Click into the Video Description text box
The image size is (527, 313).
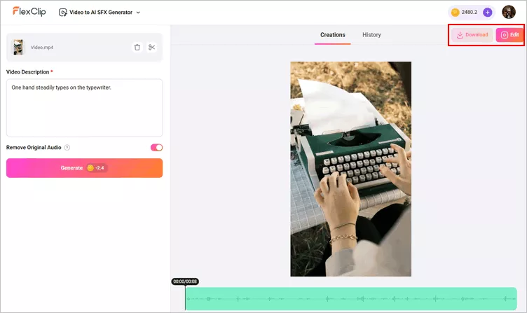click(84, 108)
